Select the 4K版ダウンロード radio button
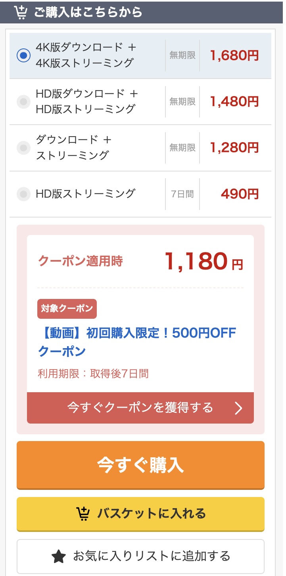The width and height of the screenshot is (286, 576). (23, 56)
